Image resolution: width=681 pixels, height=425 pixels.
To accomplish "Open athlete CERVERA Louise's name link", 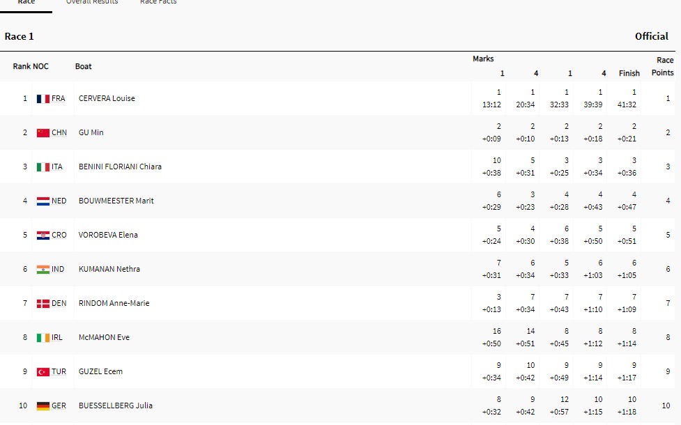I will coord(107,99).
